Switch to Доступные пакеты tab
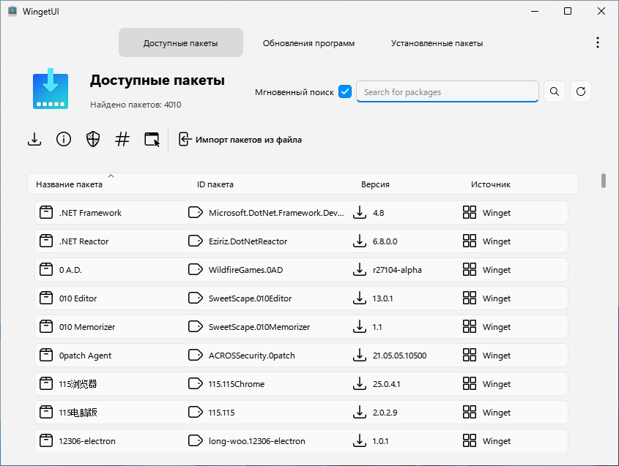The image size is (619, 466). 181,42
